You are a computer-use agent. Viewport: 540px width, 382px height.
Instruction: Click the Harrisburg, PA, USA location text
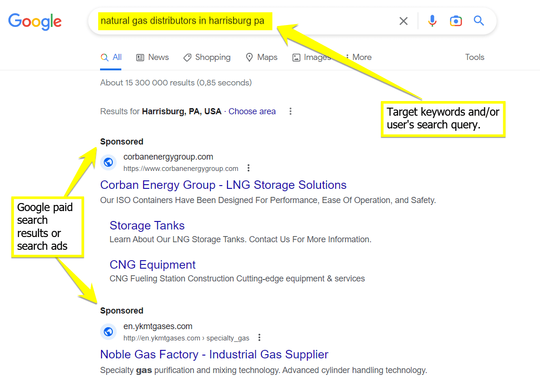[181, 111]
